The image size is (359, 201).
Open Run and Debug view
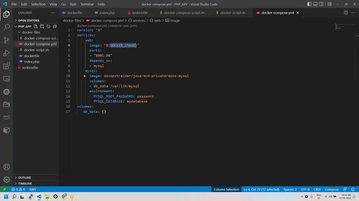[6, 53]
